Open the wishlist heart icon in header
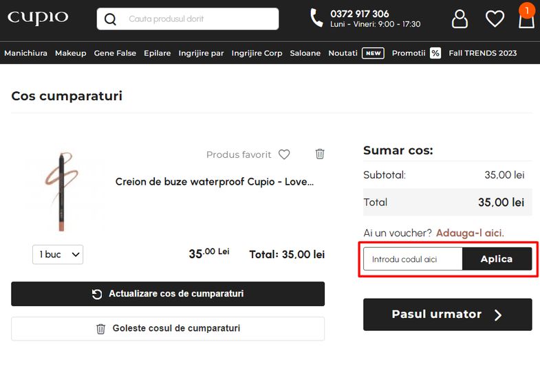 click(495, 19)
